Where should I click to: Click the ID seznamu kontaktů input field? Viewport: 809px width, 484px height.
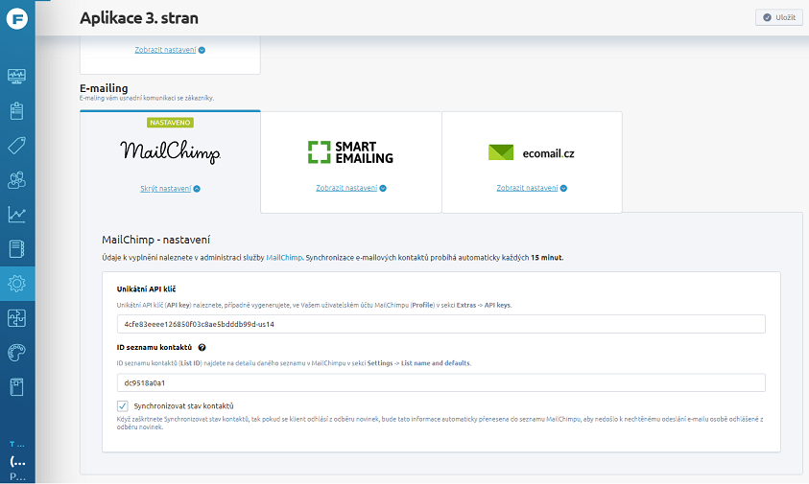coord(441,383)
